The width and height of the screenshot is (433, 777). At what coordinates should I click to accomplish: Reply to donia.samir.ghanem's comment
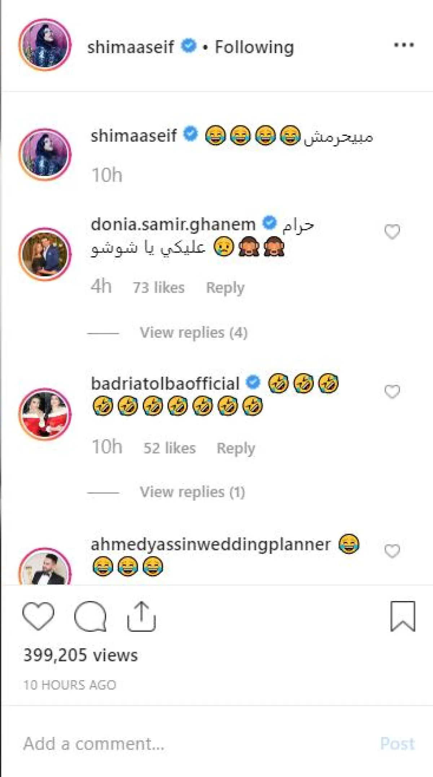225,288
